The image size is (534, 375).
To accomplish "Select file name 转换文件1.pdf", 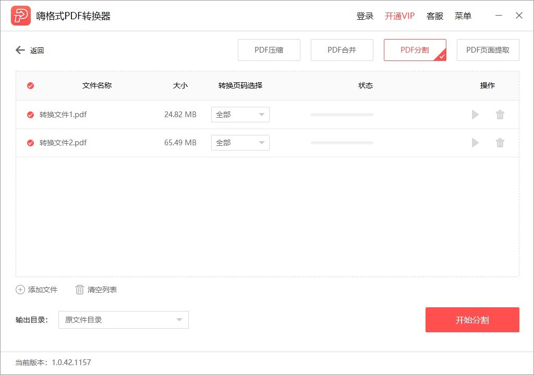I will coord(63,115).
